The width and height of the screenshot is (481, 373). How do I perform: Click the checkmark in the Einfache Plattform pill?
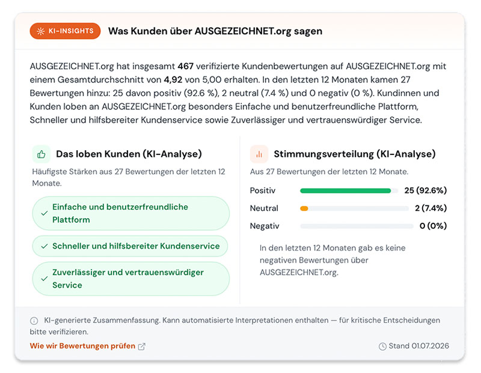pos(44,213)
